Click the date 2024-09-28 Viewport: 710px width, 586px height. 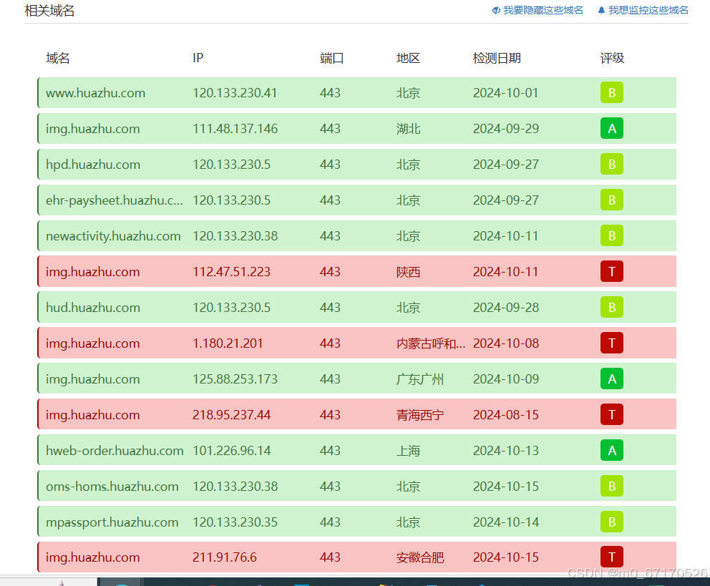506,307
